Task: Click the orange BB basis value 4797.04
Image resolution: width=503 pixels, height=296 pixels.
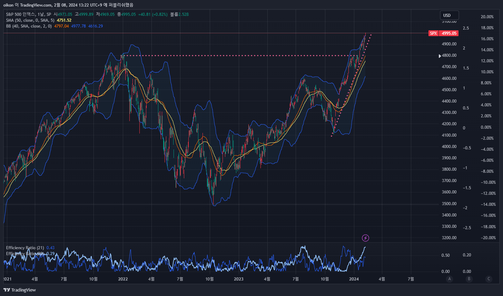Action: coord(61,26)
